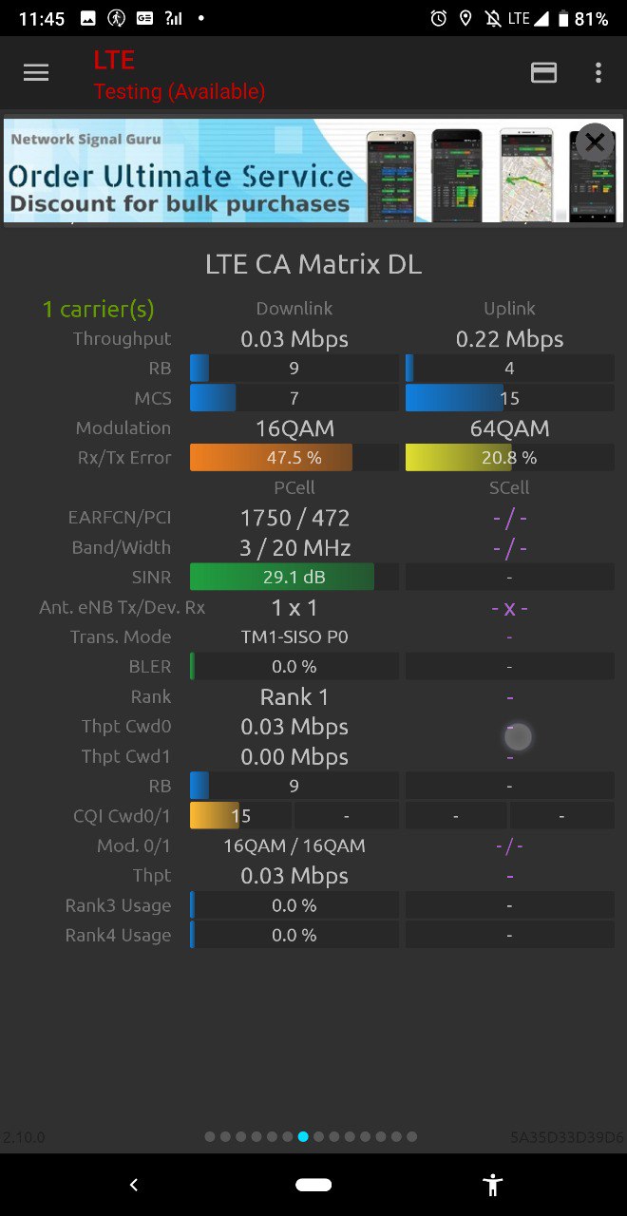The width and height of the screenshot is (627, 1216).
Task: Tap the location icon in status bar
Action: tap(465, 19)
